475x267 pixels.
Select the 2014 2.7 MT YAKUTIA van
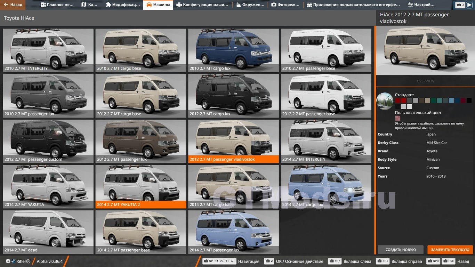[48, 187]
